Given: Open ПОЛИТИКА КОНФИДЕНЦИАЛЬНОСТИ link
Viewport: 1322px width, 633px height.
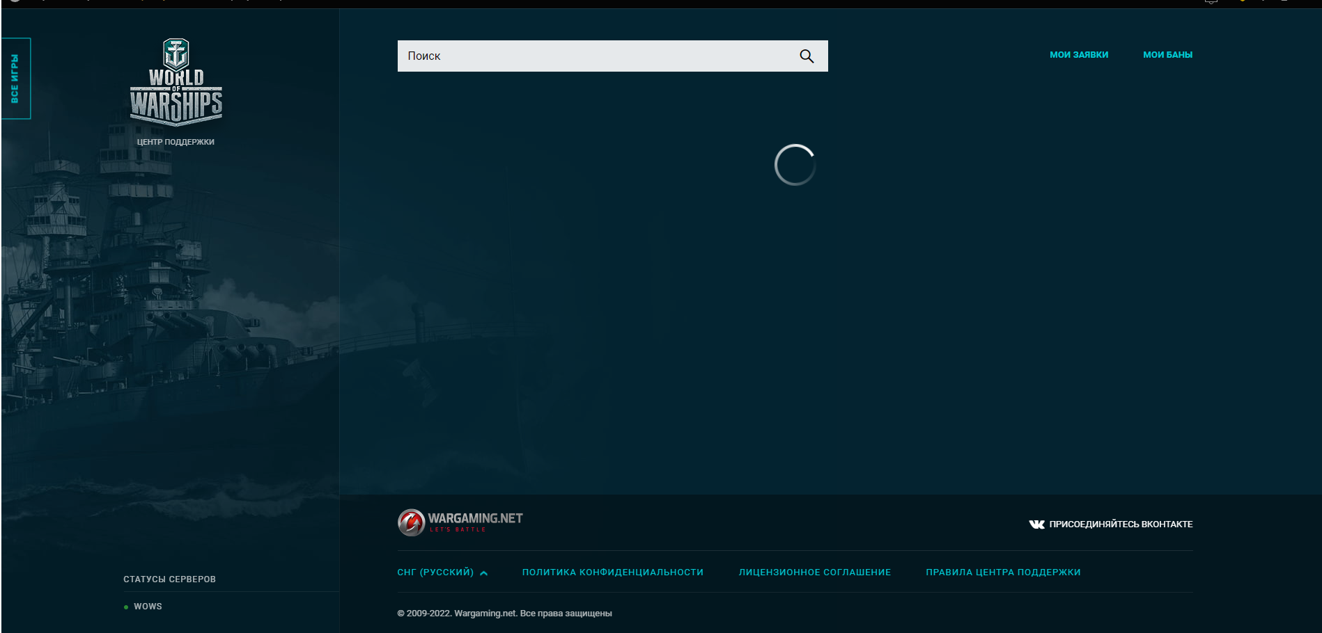Looking at the screenshot, I should [612, 572].
